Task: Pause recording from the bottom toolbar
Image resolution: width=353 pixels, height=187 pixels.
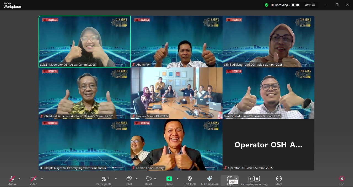Action: tap(251, 179)
